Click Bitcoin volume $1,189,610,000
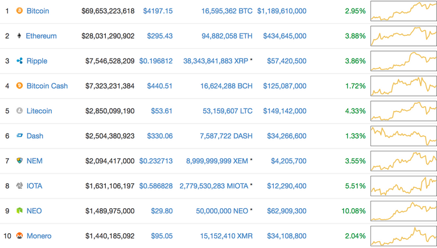 pos(282,11)
